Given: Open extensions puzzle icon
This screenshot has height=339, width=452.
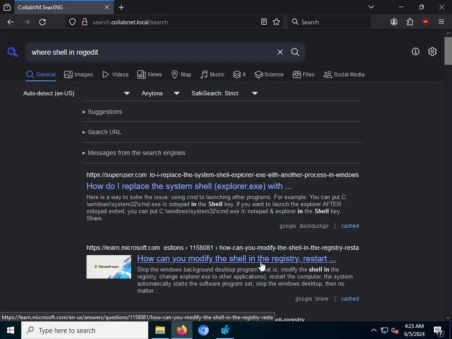Looking at the screenshot, I should 410,22.
